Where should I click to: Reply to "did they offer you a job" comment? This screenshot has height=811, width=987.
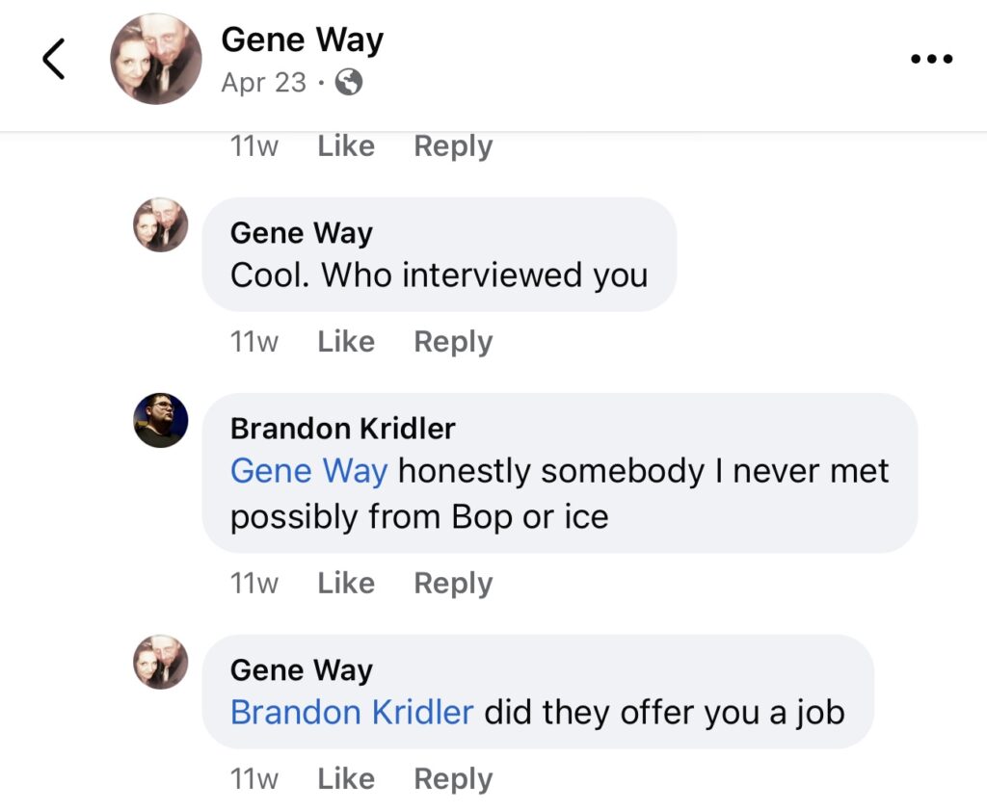coord(453,779)
